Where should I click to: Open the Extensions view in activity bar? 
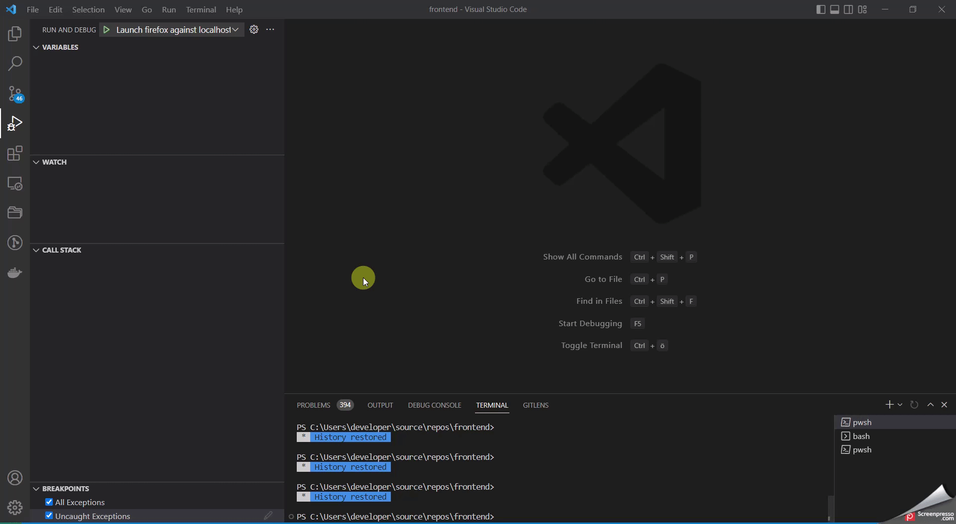pyautogui.click(x=15, y=153)
